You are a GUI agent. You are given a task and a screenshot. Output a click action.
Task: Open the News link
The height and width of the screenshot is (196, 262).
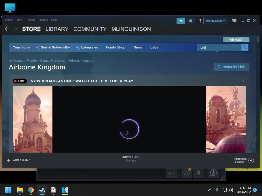tap(138, 47)
